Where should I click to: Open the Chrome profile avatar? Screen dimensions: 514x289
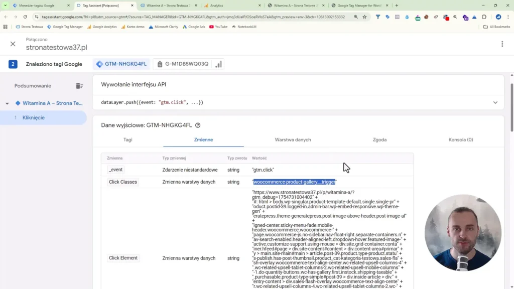498,17
